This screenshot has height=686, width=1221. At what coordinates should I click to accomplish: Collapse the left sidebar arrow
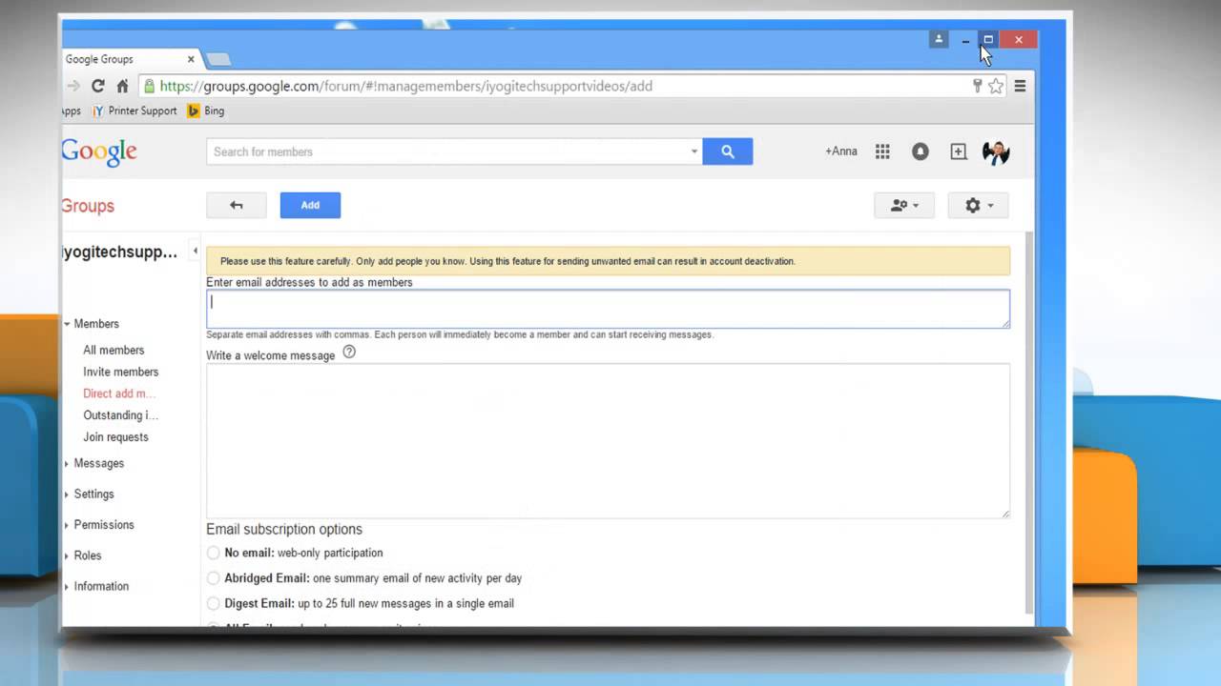pyautogui.click(x=195, y=252)
